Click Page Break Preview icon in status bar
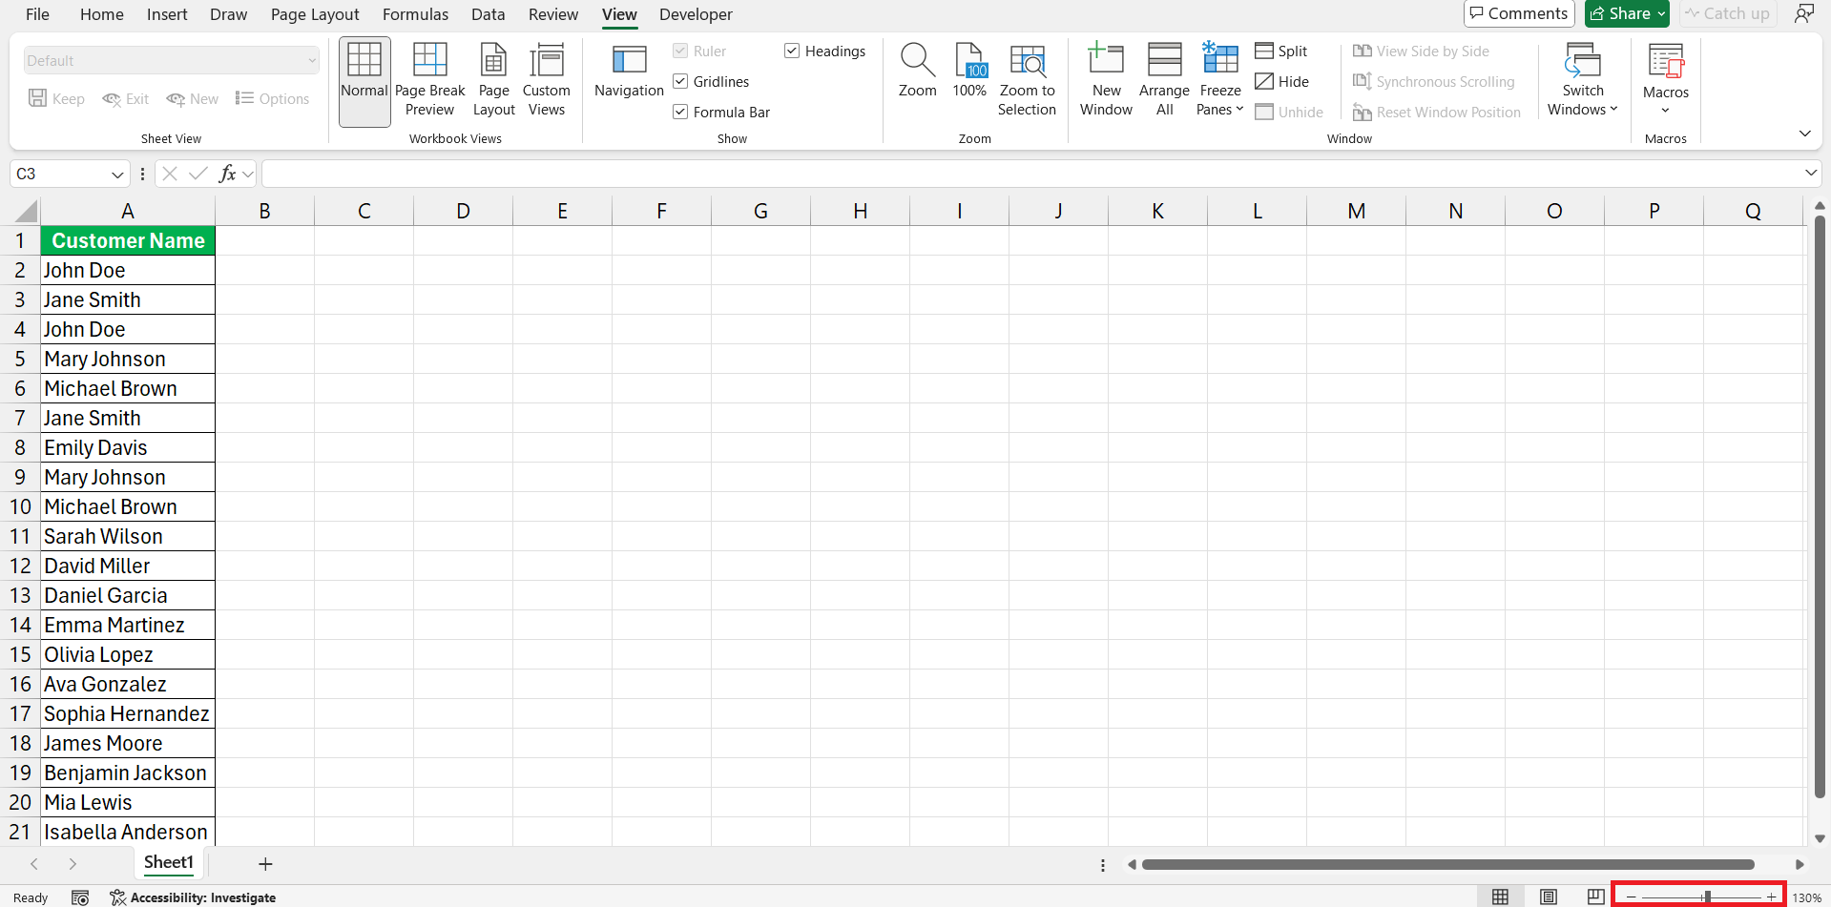The width and height of the screenshot is (1831, 907). coord(1595,897)
